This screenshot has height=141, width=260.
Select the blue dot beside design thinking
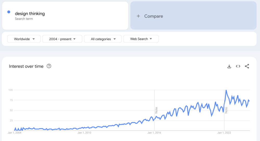coord(9,12)
